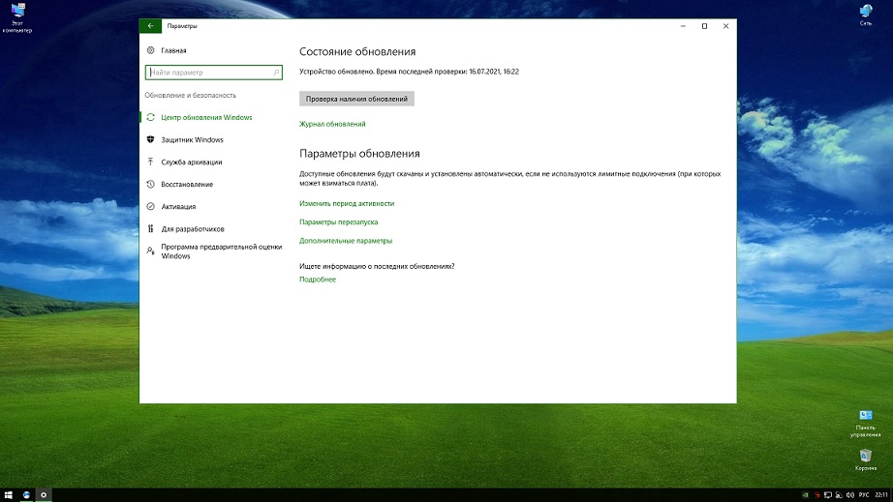The width and height of the screenshot is (893, 502).
Task: Click the shield icon for Защитник Windows
Action: click(x=150, y=139)
